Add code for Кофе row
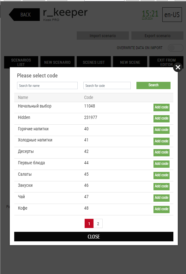Screen dimensions: 186x274 pos(161,209)
